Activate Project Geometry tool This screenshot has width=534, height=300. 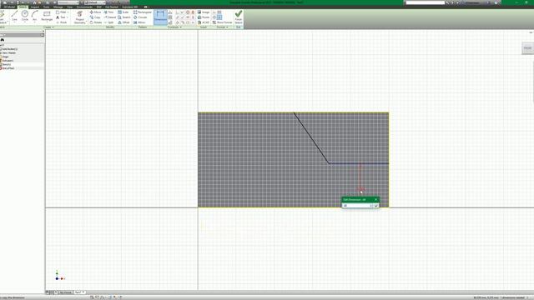point(80,17)
